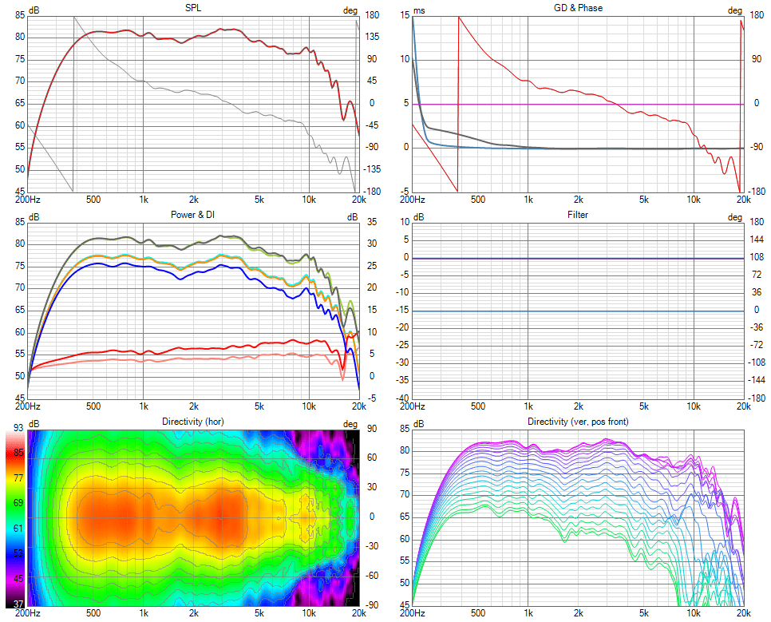
Task: Click the -135 degree label on the SPL chart
Action: pyautogui.click(x=371, y=168)
